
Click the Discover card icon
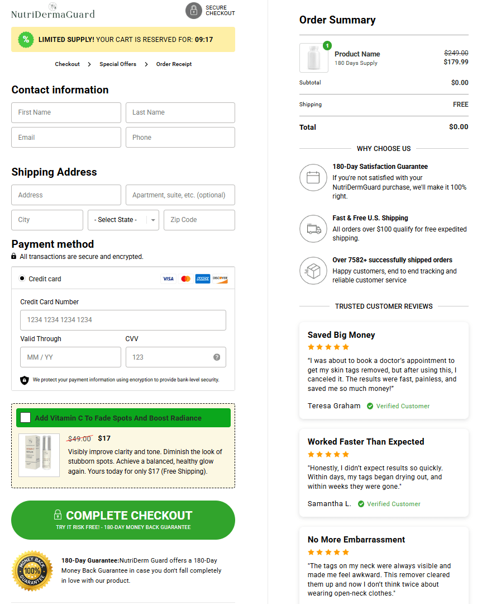[x=221, y=279]
